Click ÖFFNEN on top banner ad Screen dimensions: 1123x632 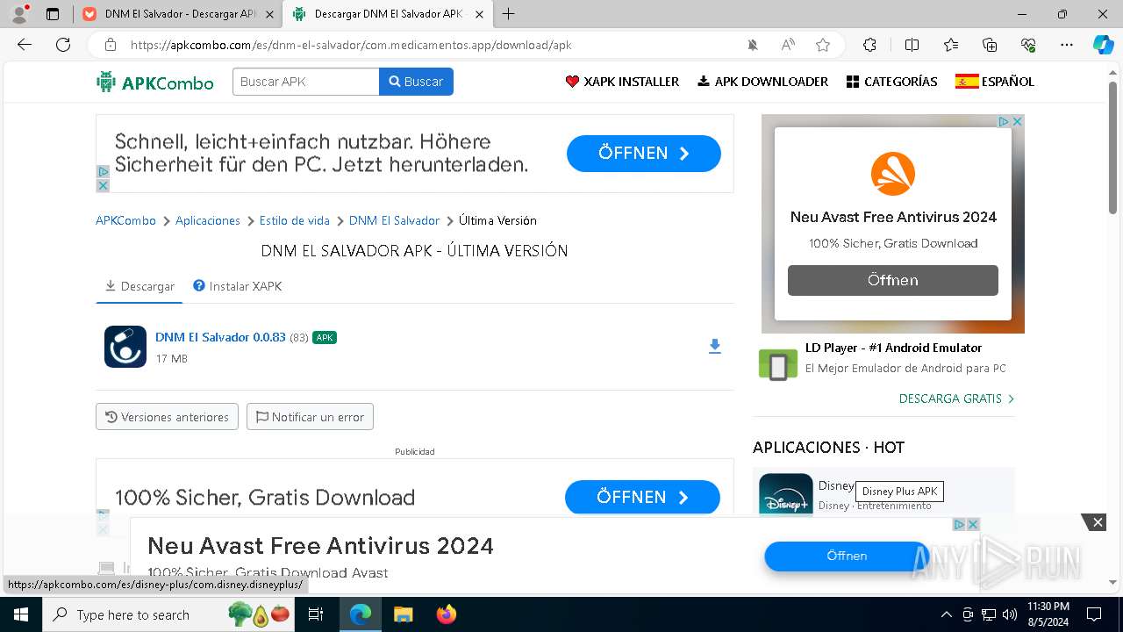(644, 153)
